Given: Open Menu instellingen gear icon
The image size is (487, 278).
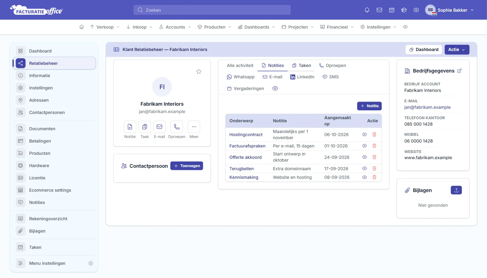Looking at the screenshot, I should pos(91,263).
